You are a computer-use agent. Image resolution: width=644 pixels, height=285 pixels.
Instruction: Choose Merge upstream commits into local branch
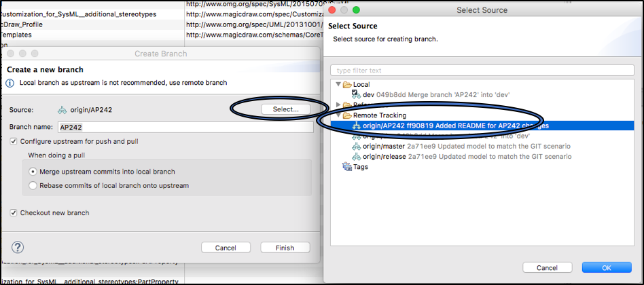pyautogui.click(x=32, y=172)
